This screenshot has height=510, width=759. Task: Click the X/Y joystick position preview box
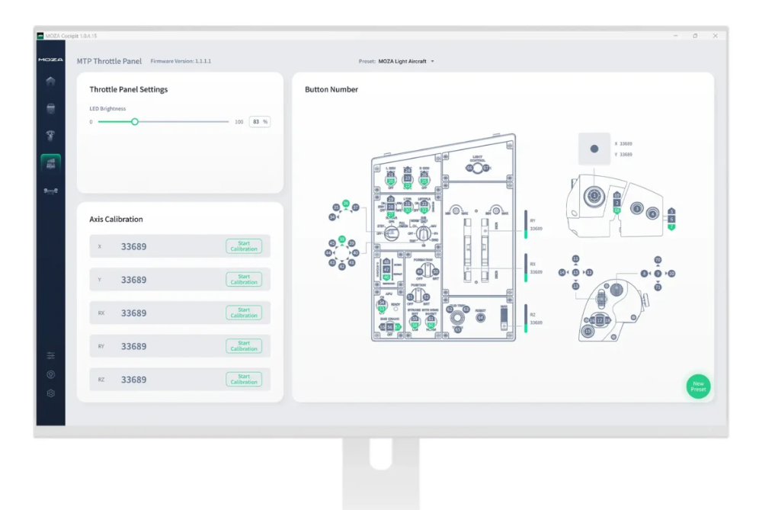(594, 149)
